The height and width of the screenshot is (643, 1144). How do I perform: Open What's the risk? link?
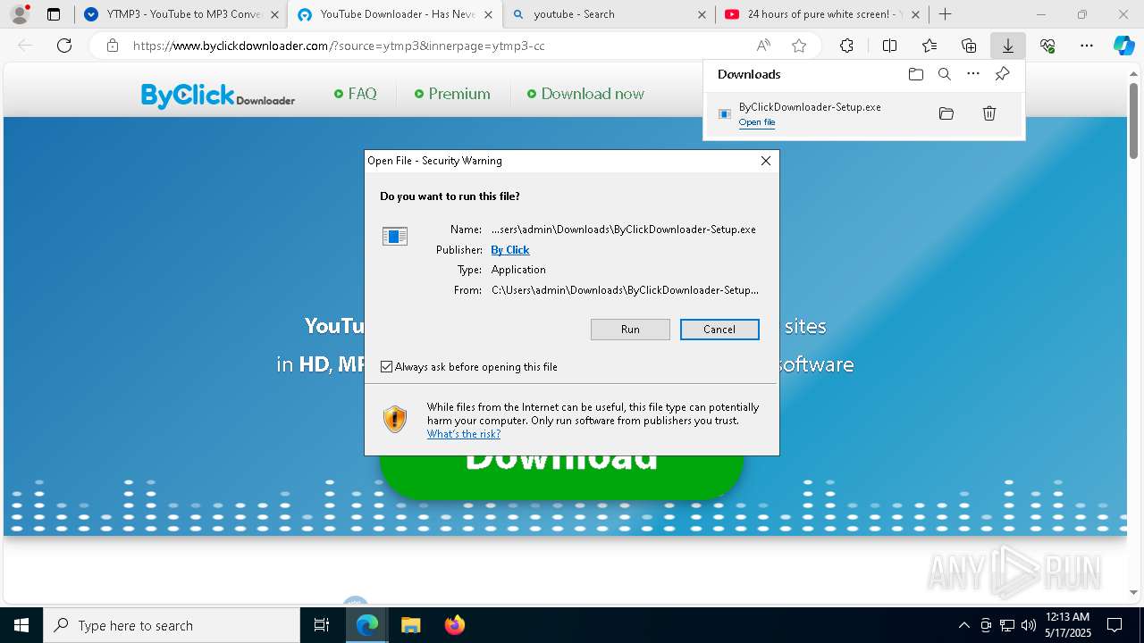(464, 434)
